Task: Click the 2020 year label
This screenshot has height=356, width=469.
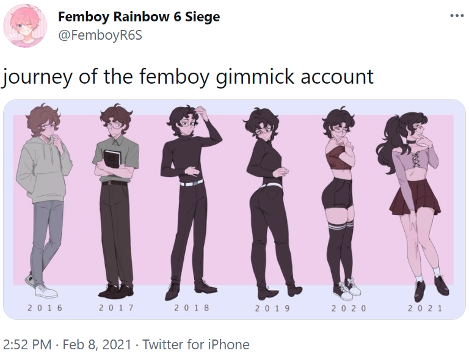Action: (x=349, y=308)
